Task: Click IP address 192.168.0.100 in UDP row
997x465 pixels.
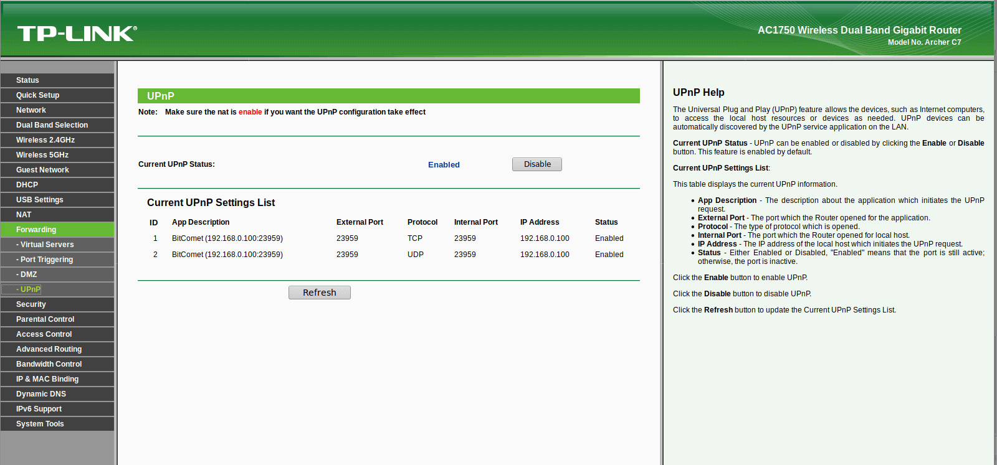Action: click(545, 255)
